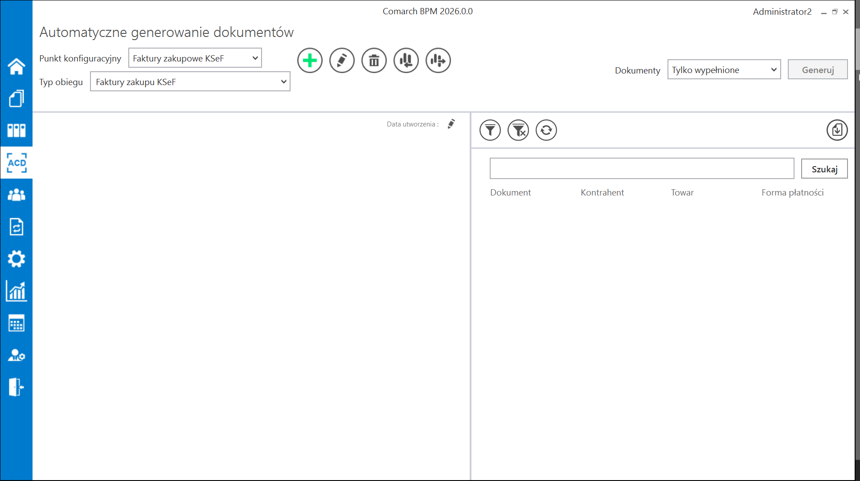Open Dokumenty filter dropdown

click(x=724, y=70)
